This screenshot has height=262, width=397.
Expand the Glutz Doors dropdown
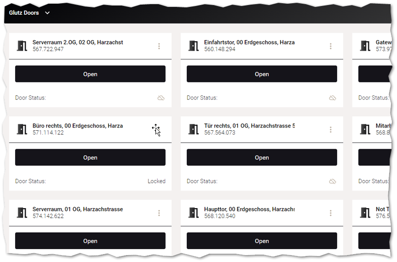[x=47, y=13]
